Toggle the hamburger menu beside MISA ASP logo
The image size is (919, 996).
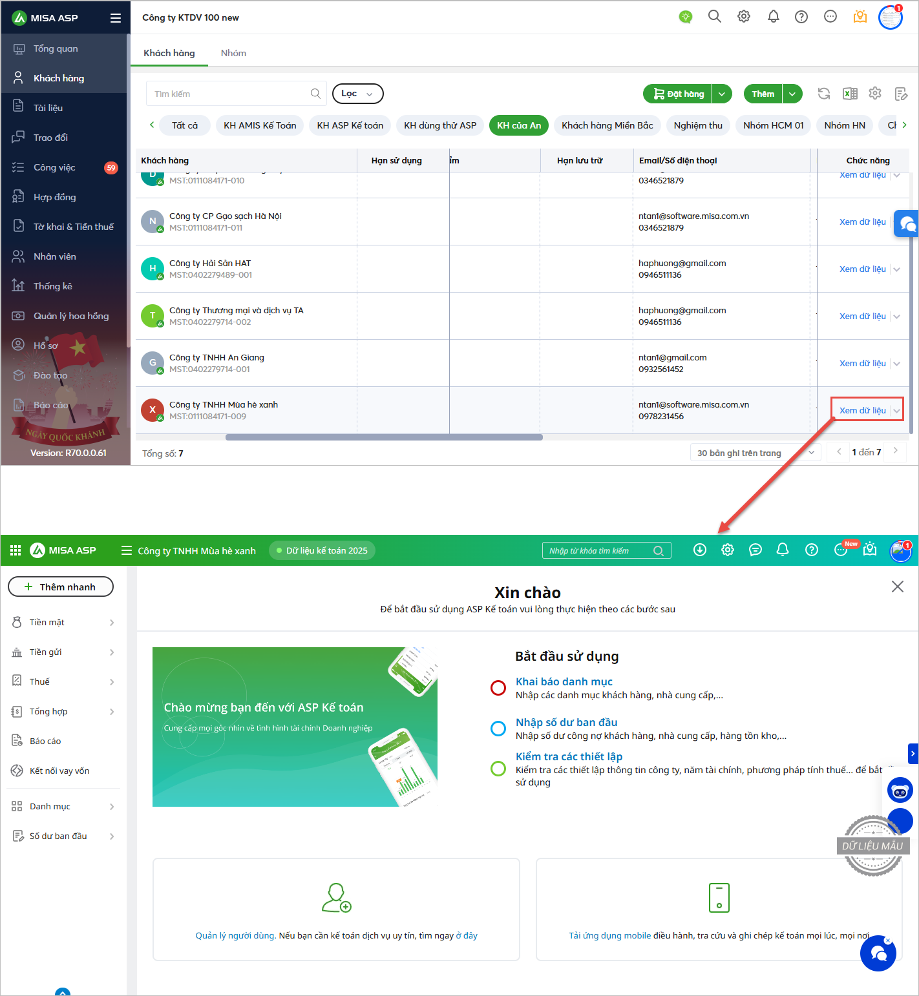pyautogui.click(x=116, y=18)
